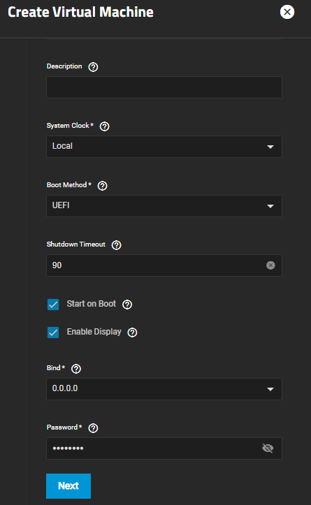This screenshot has width=311, height=505.
Task: Uncheck the Start on Boot checkbox
Action: pyautogui.click(x=53, y=305)
